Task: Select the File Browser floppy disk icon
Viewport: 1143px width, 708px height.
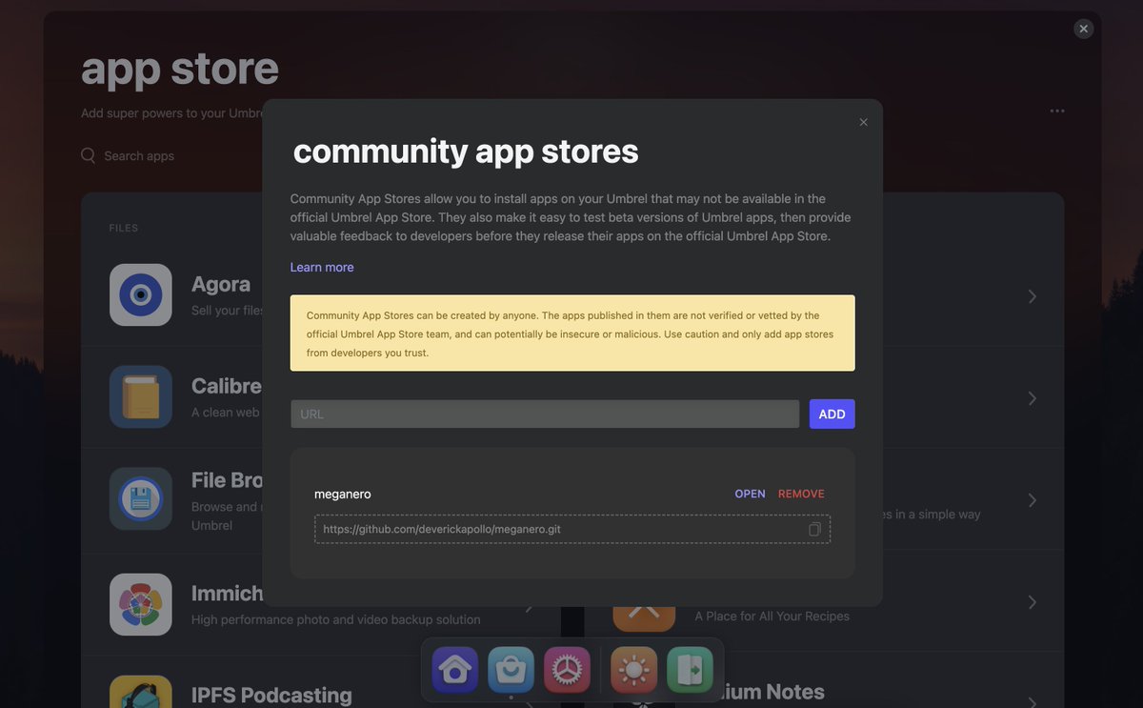Action: [x=141, y=498]
